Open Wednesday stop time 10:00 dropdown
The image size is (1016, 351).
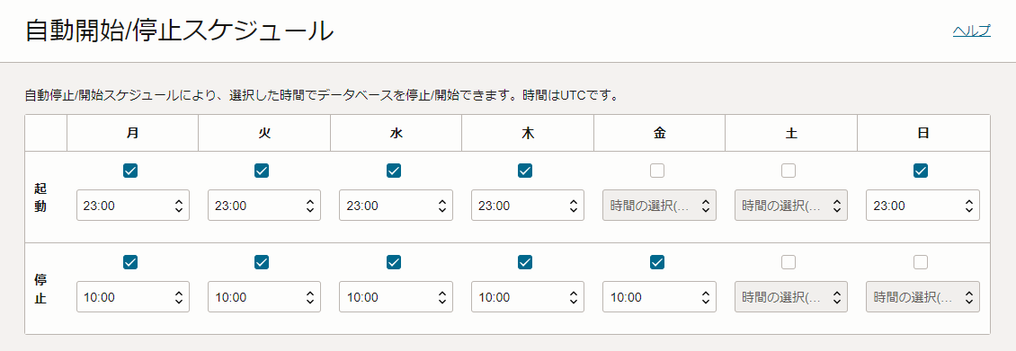[x=396, y=297]
